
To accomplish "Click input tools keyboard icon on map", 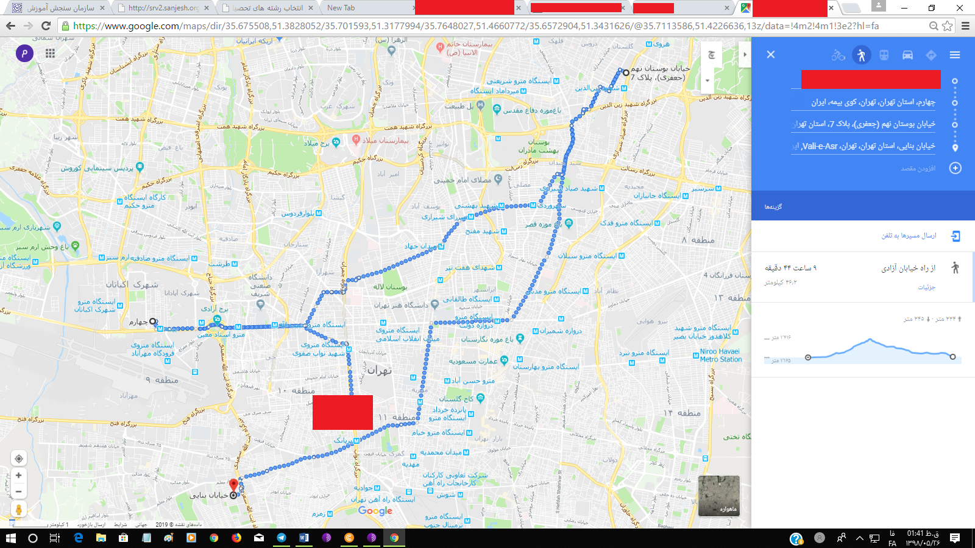I will tap(711, 55).
